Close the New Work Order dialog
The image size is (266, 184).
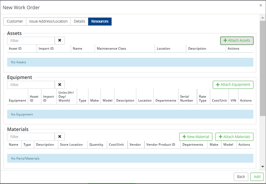coord(261,5)
